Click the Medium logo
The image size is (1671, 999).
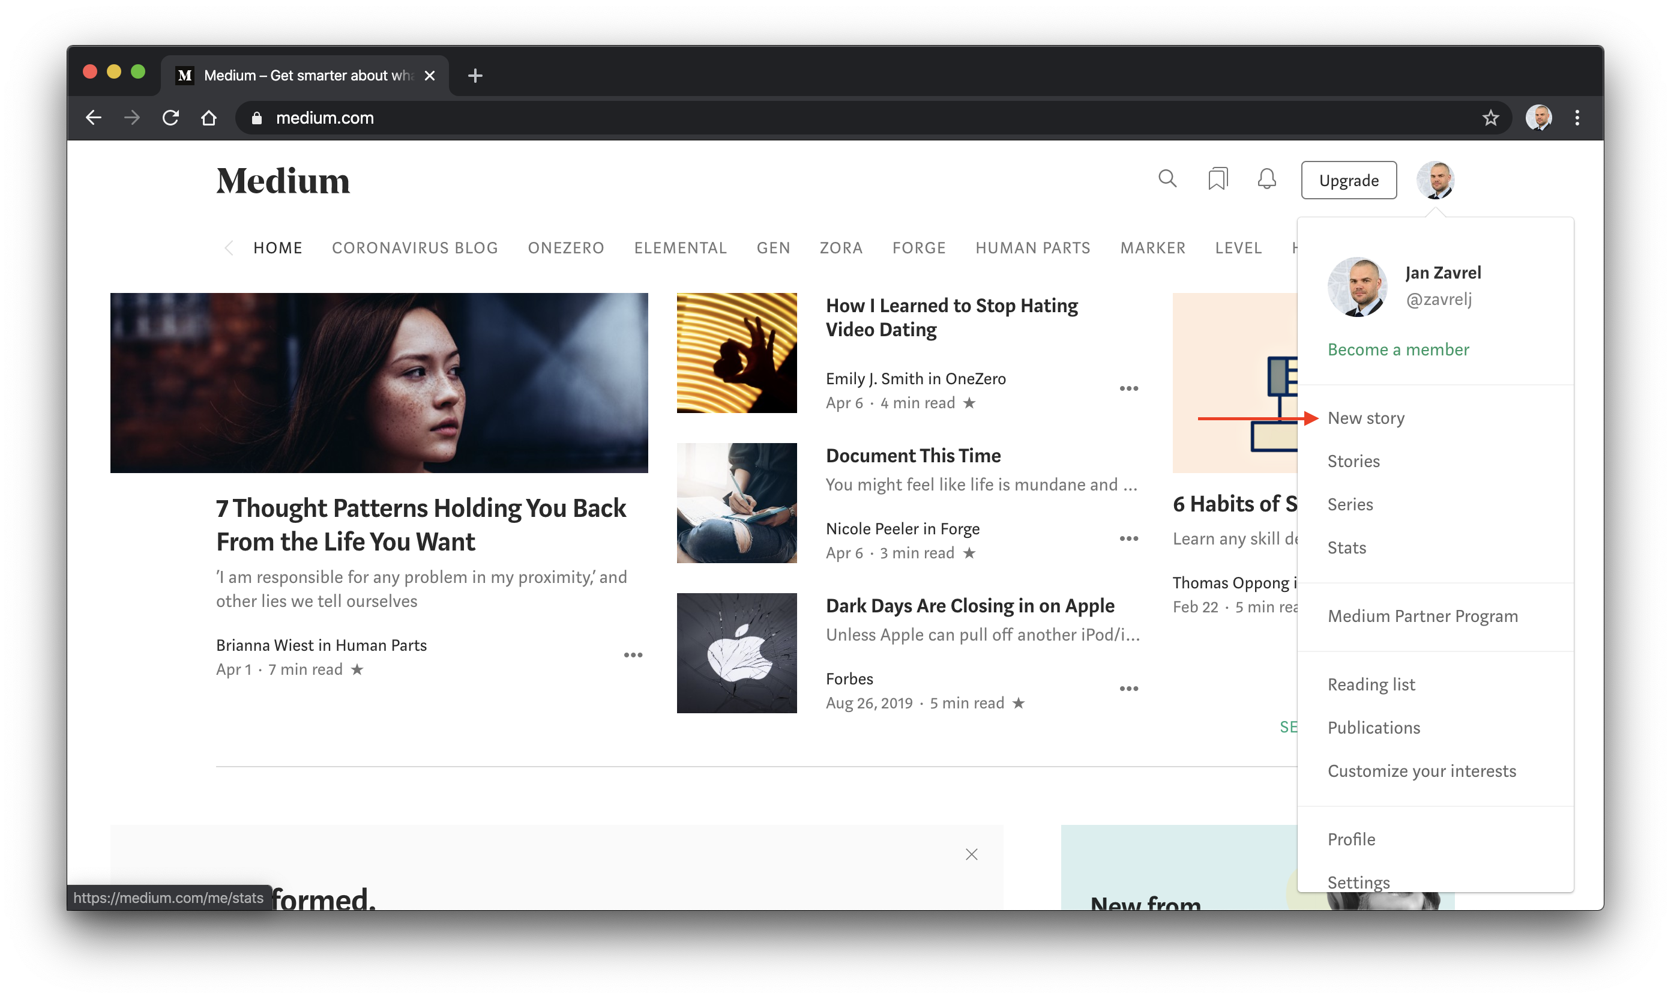(283, 181)
